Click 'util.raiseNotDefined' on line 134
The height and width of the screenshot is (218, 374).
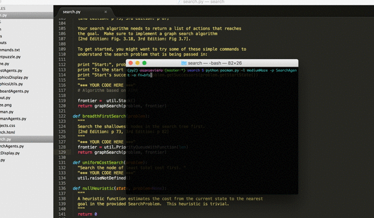102,178
